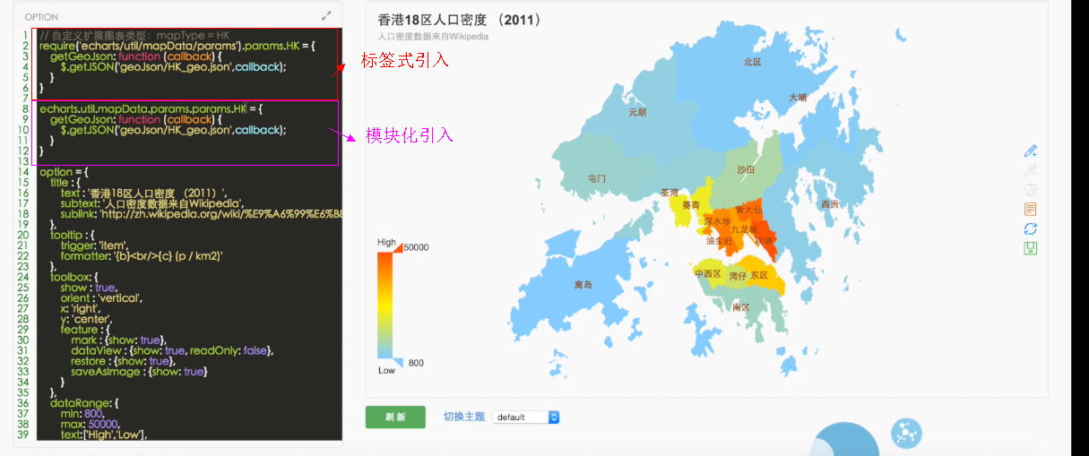Click the 西贡 map label
The width and height of the screenshot is (1089, 456).
(x=830, y=204)
